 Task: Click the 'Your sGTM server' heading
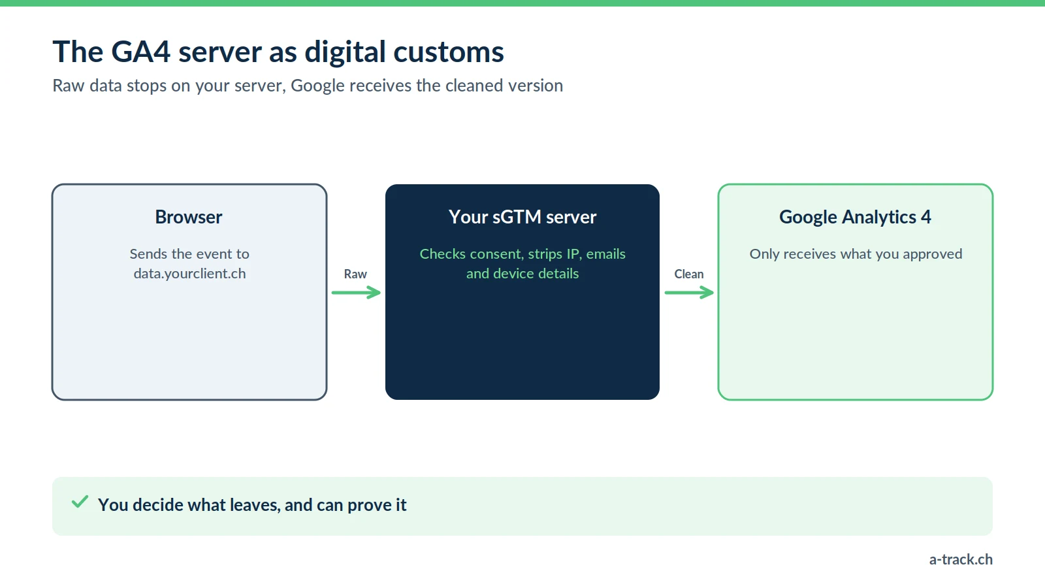(x=522, y=217)
